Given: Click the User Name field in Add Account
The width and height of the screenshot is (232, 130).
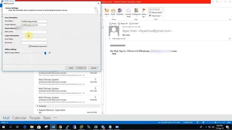Looking at the screenshot, I should (x=34, y=39).
